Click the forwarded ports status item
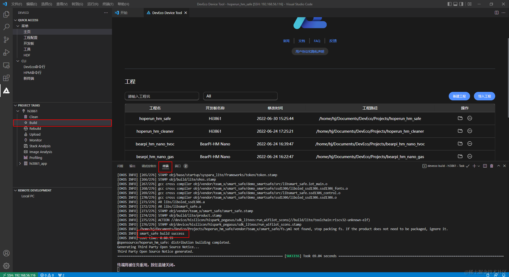 [61, 275]
